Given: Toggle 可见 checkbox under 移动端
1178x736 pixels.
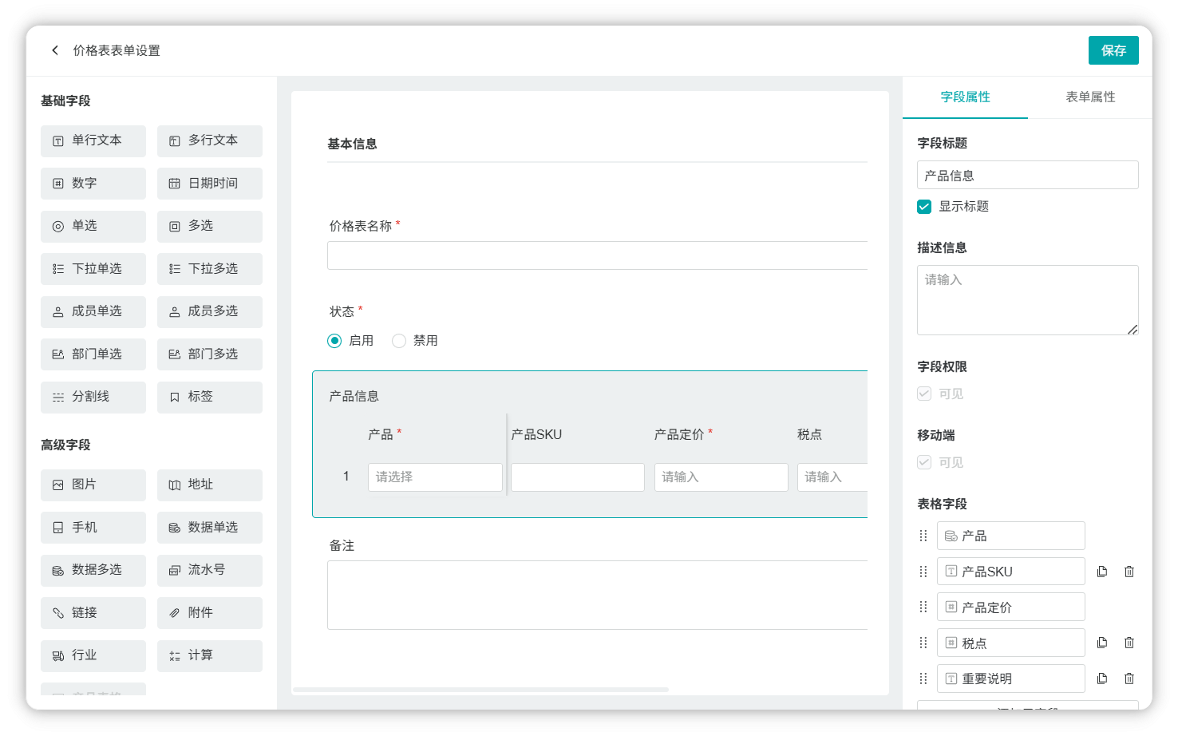Looking at the screenshot, I should click(x=924, y=462).
